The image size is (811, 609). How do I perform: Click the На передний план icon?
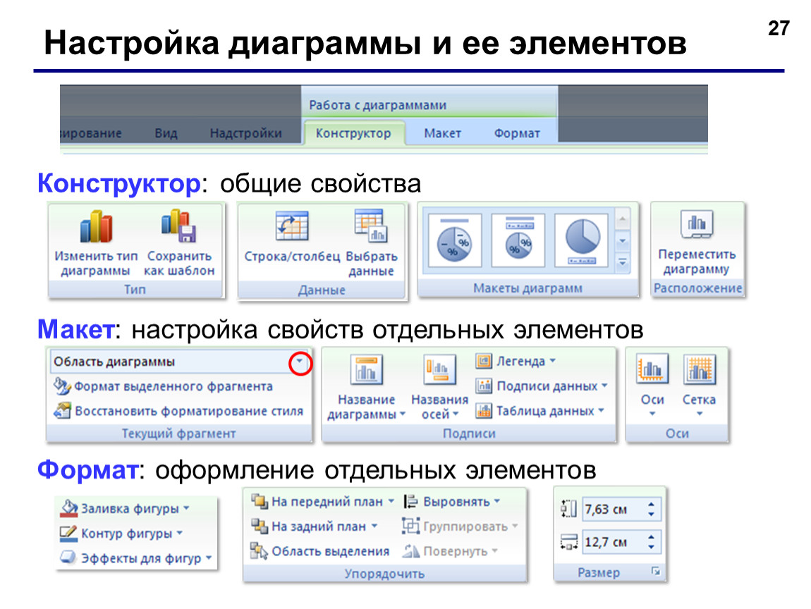pos(259,501)
